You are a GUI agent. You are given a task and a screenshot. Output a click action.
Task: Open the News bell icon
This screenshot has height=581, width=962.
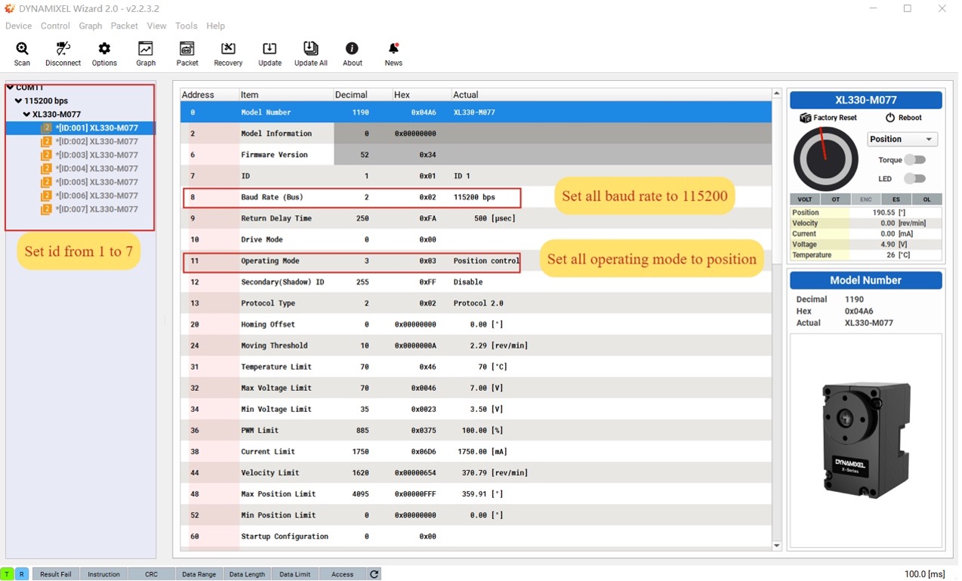coord(393,48)
